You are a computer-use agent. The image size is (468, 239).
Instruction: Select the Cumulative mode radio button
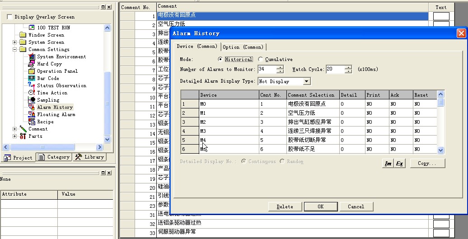[x=261, y=59]
